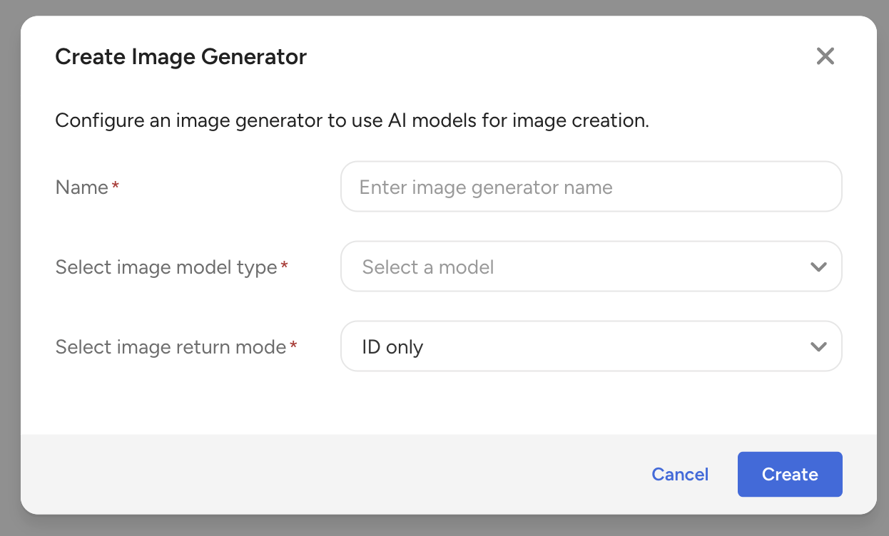Click the Select image return mode label
889x536 pixels.
pyautogui.click(x=171, y=347)
